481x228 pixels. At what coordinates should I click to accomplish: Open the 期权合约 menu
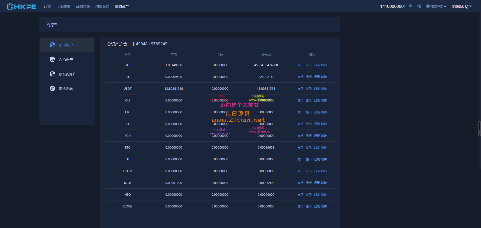click(x=102, y=6)
